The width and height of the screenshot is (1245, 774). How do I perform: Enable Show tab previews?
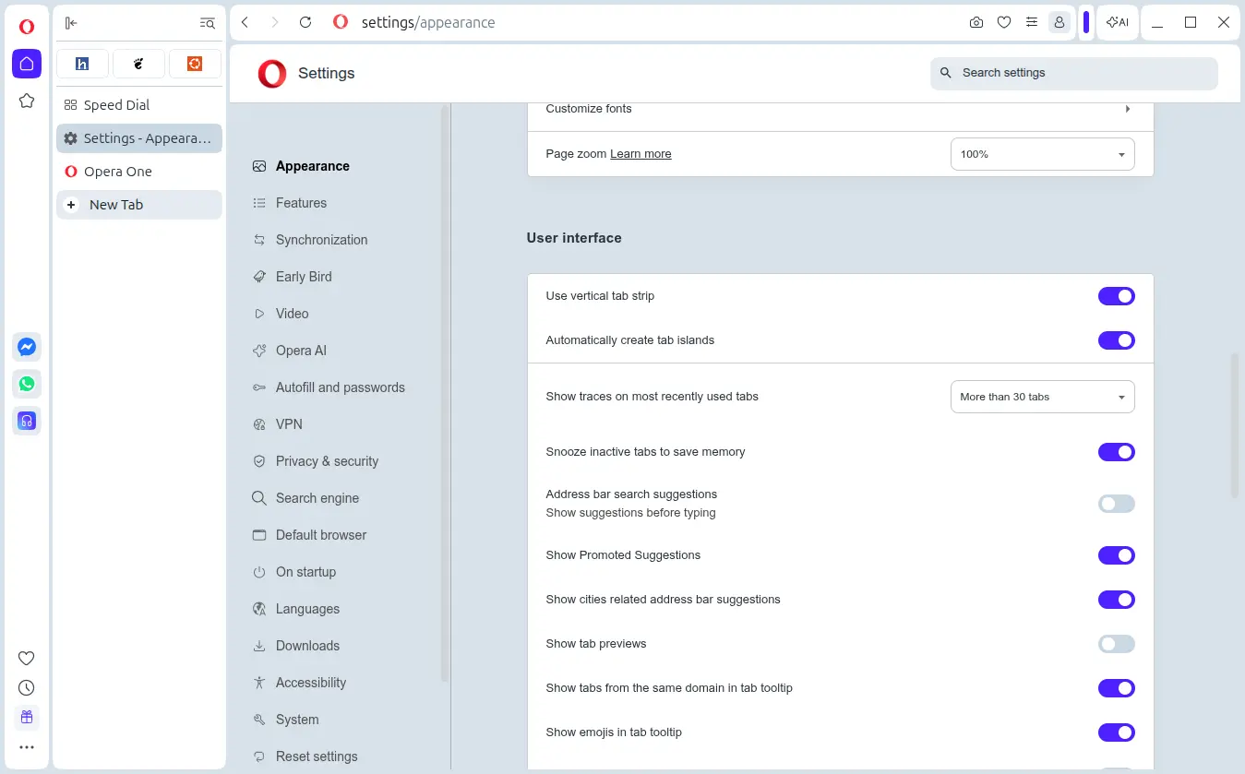1116,644
